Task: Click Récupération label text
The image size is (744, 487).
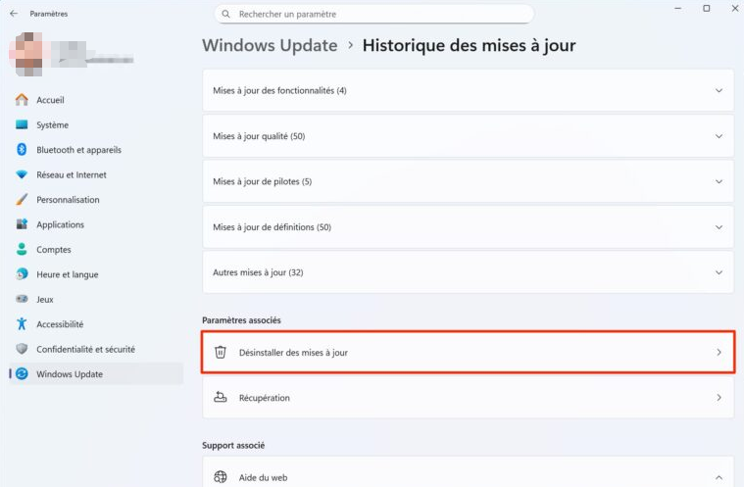Action: [265, 398]
